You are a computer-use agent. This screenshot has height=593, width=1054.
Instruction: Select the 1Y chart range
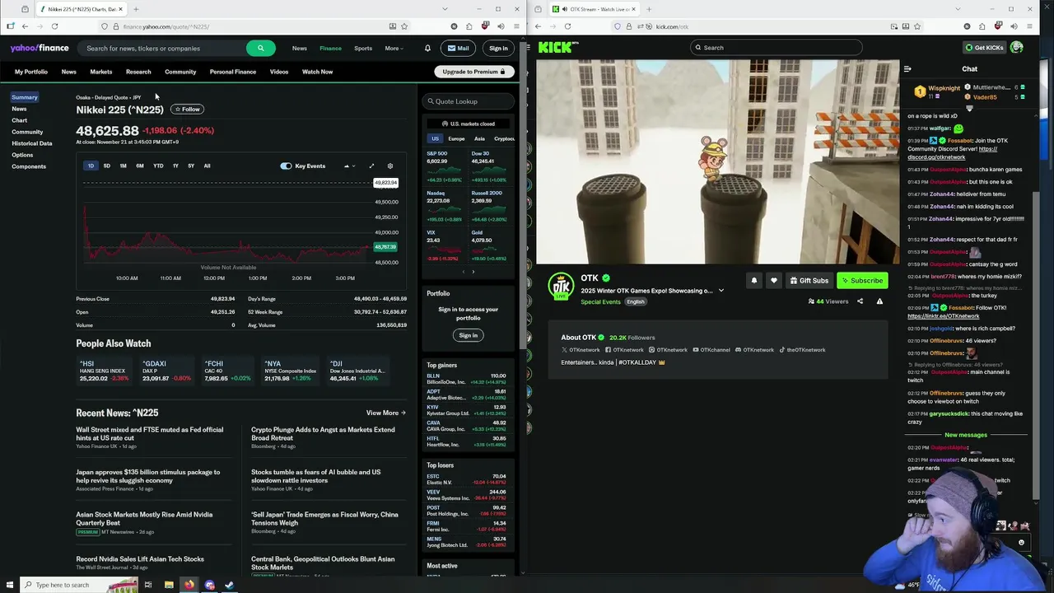point(175,166)
